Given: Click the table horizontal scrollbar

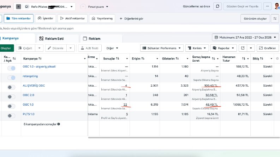Looking at the screenshot, I should 184,138.
